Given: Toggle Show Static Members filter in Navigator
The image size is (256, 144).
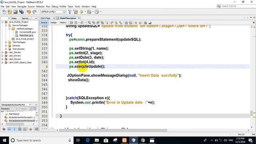Looking at the screenshot, I should 14,129.
